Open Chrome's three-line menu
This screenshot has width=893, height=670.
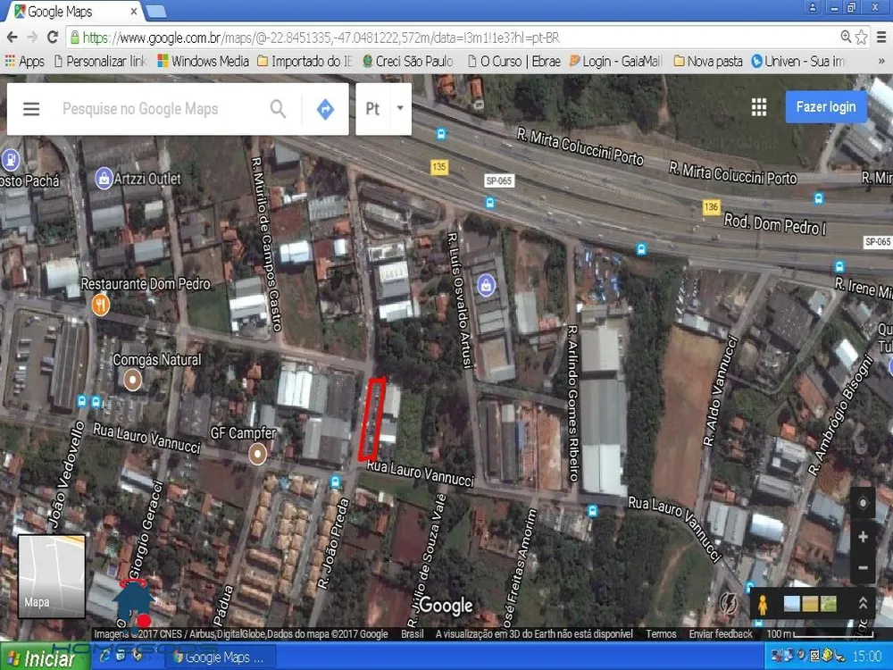coord(881,38)
